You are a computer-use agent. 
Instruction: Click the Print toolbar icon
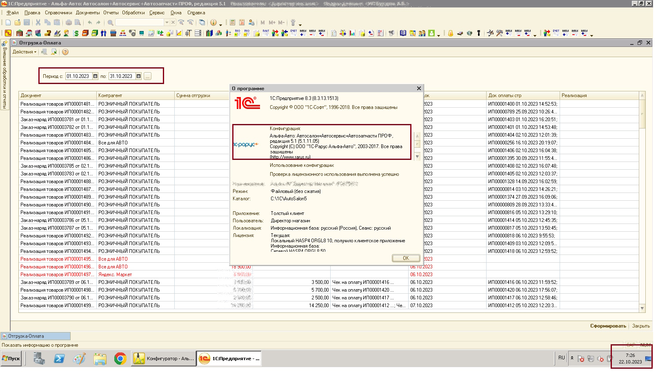pos(69,22)
